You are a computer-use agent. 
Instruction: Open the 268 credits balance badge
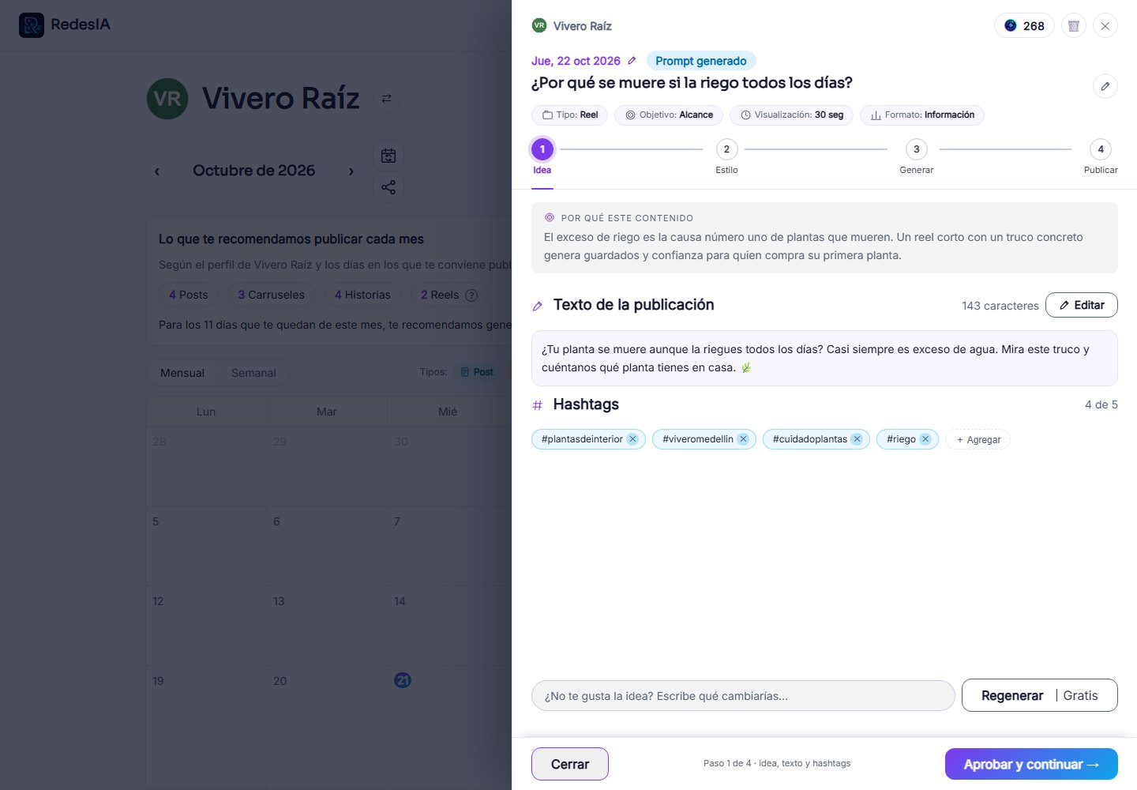[x=1024, y=26]
